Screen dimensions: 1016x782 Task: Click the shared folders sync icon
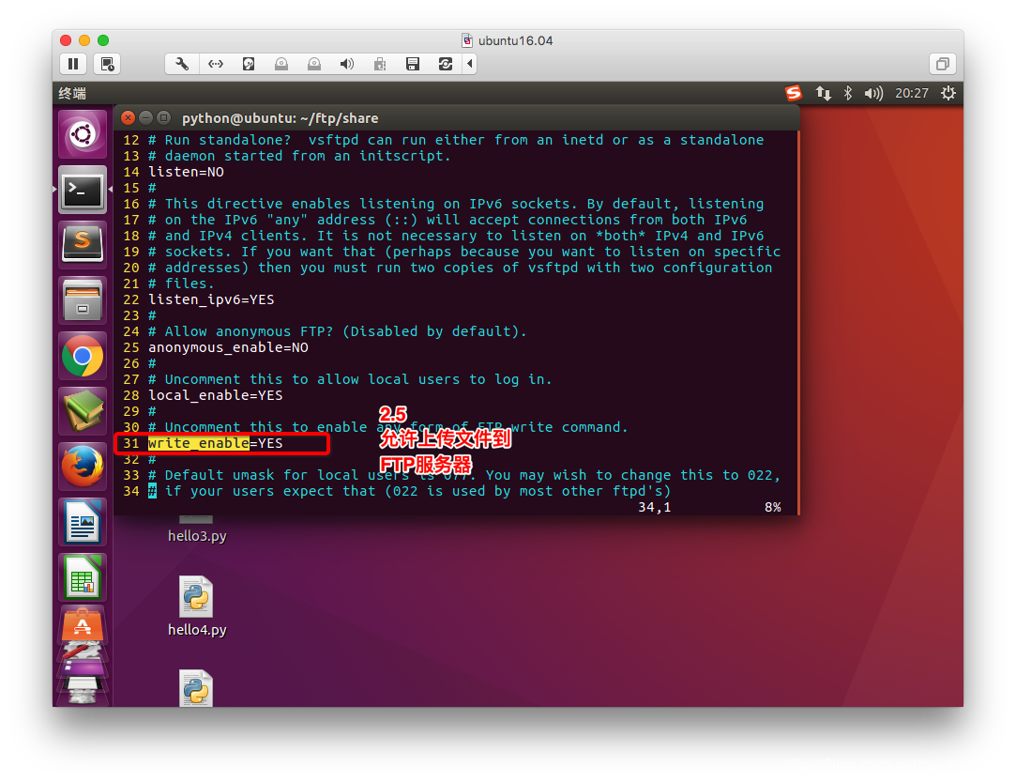pos(446,64)
